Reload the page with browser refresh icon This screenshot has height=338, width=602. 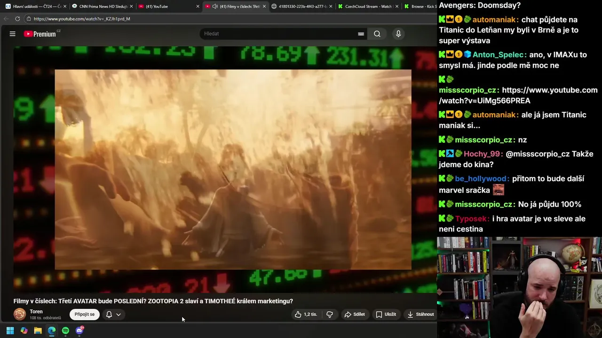[17, 19]
